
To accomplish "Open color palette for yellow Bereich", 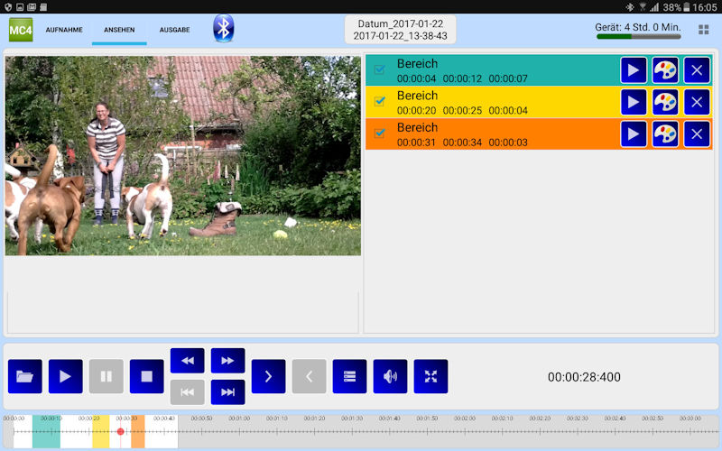I will click(x=665, y=102).
